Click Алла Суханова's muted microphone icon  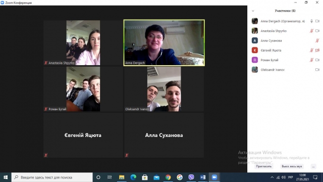[x=317, y=40]
